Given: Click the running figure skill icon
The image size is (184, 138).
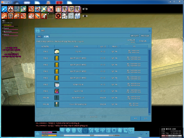Looking at the screenshot, I should pos(44,16).
